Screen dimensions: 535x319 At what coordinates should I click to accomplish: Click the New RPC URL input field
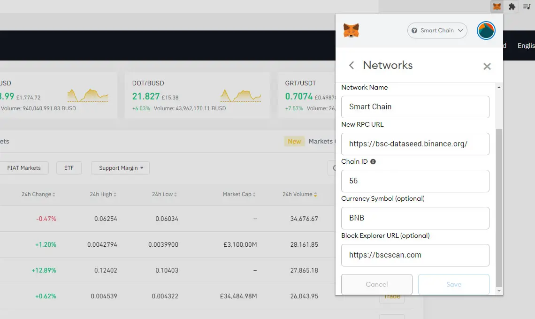click(415, 144)
